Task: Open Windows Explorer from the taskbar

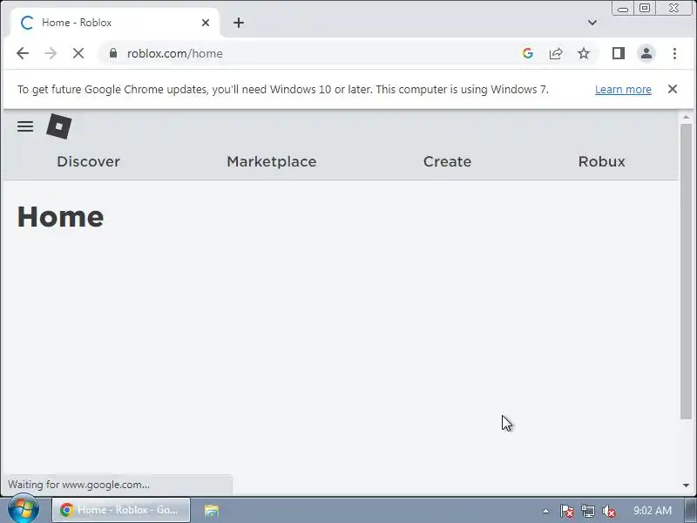Action: 212,510
